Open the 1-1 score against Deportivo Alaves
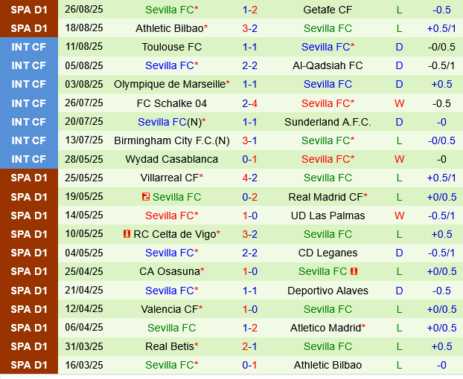 click(x=250, y=291)
